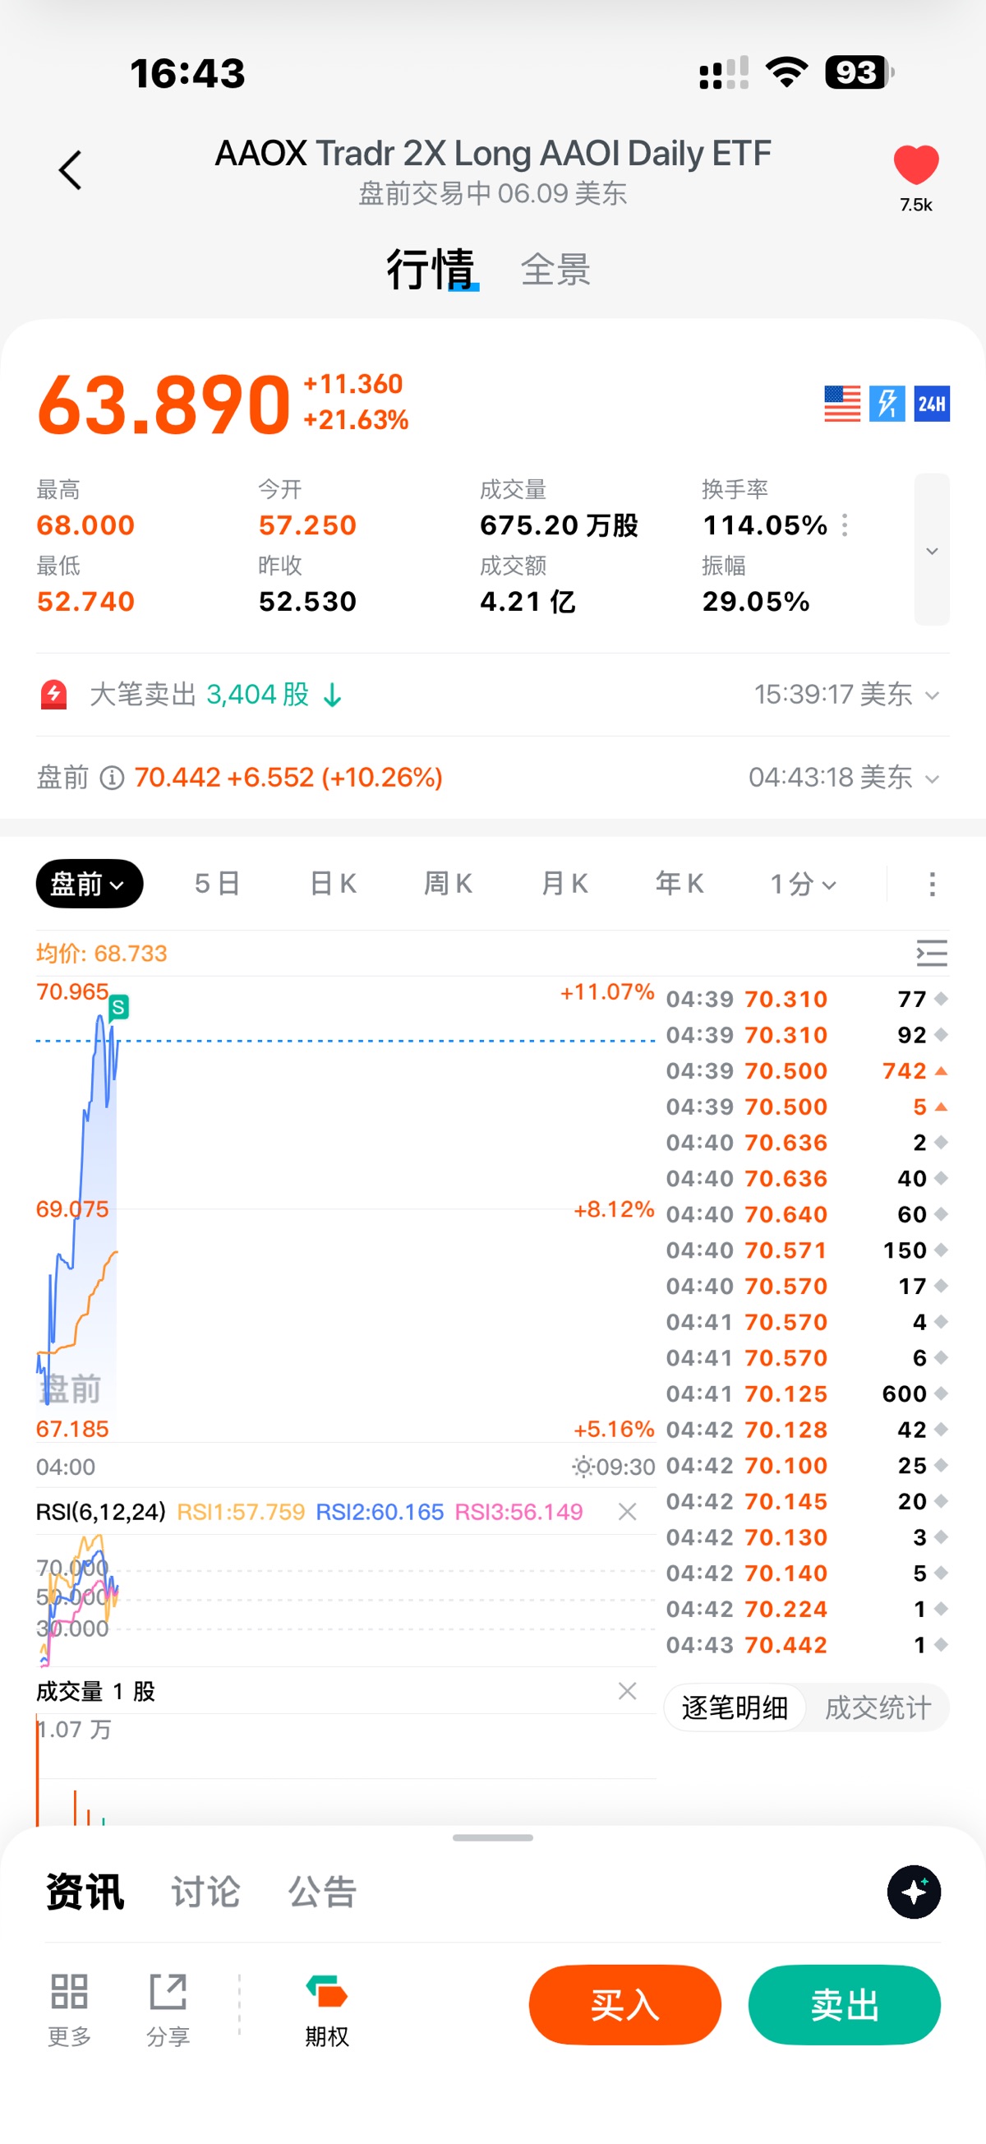
Task: Tap the 成交量 1 股 volume label
Action: coord(95,1691)
